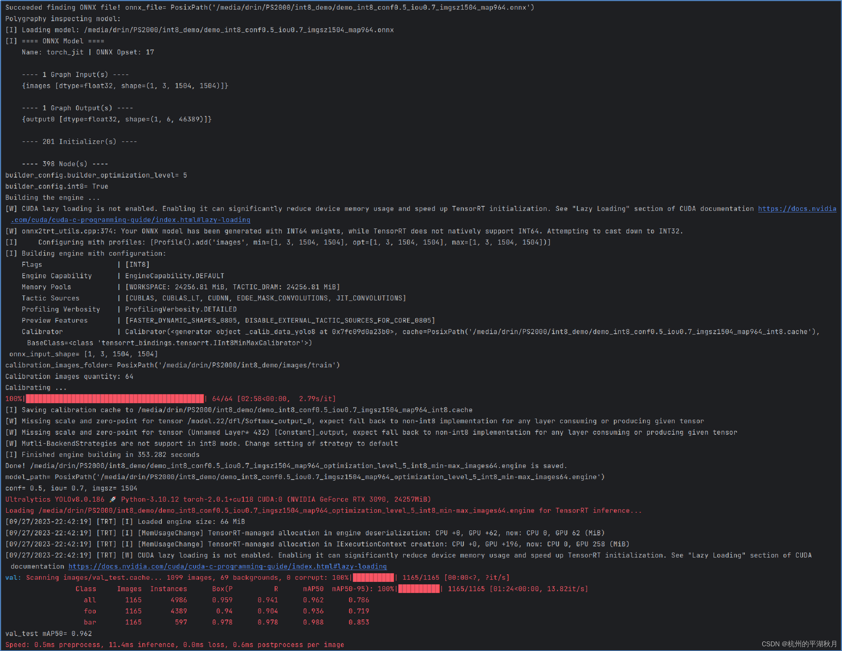Click the '[INT8]' flags value
Viewport: 842px width, 651px height.
click(137, 265)
